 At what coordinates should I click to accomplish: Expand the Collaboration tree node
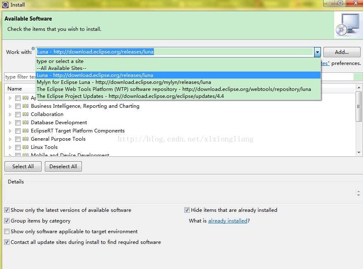[10, 114]
